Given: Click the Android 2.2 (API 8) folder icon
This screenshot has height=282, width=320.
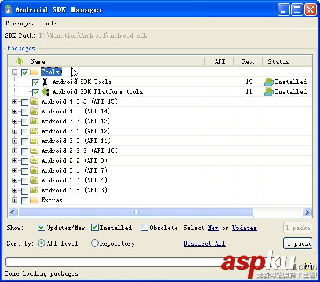Looking at the screenshot, I should [34, 160].
